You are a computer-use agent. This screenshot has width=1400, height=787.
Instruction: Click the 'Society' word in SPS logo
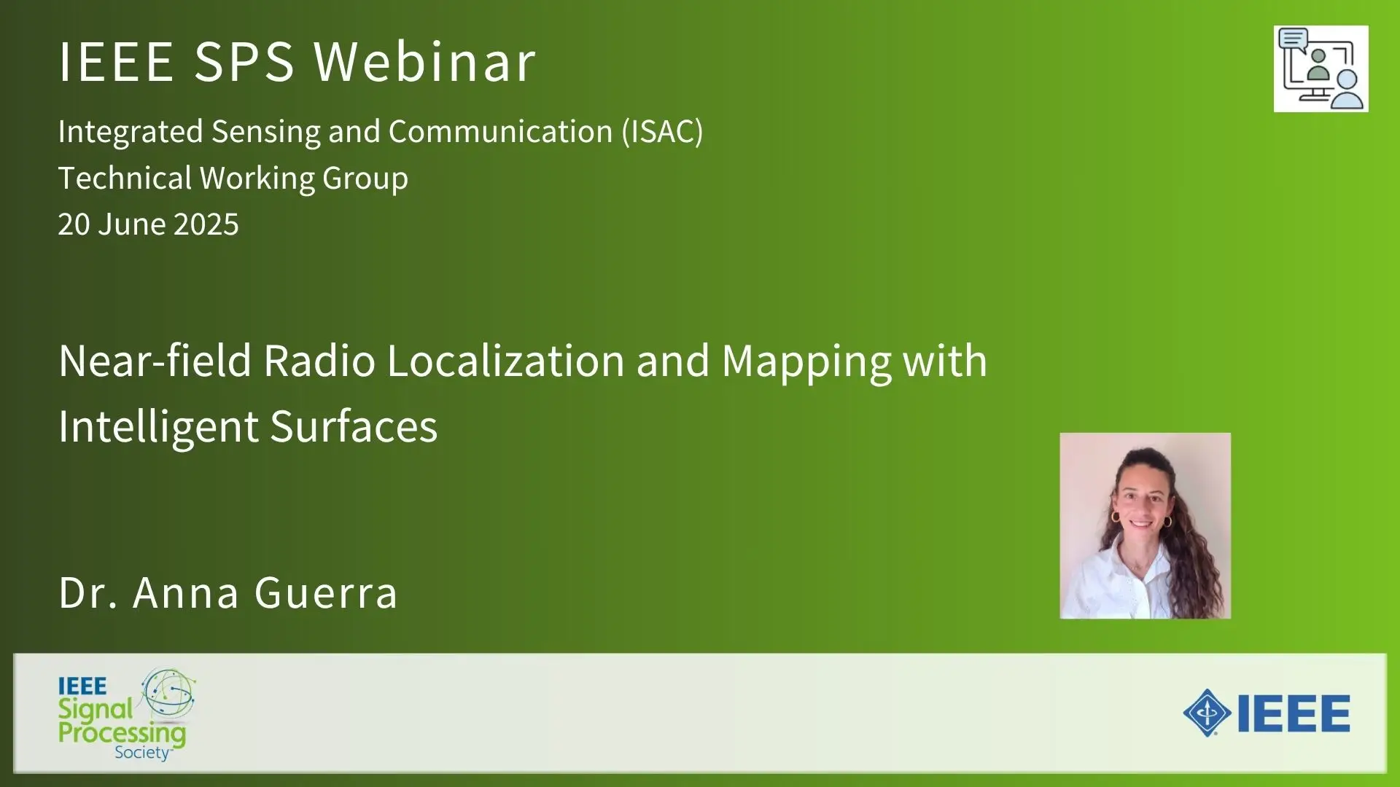pos(141,753)
